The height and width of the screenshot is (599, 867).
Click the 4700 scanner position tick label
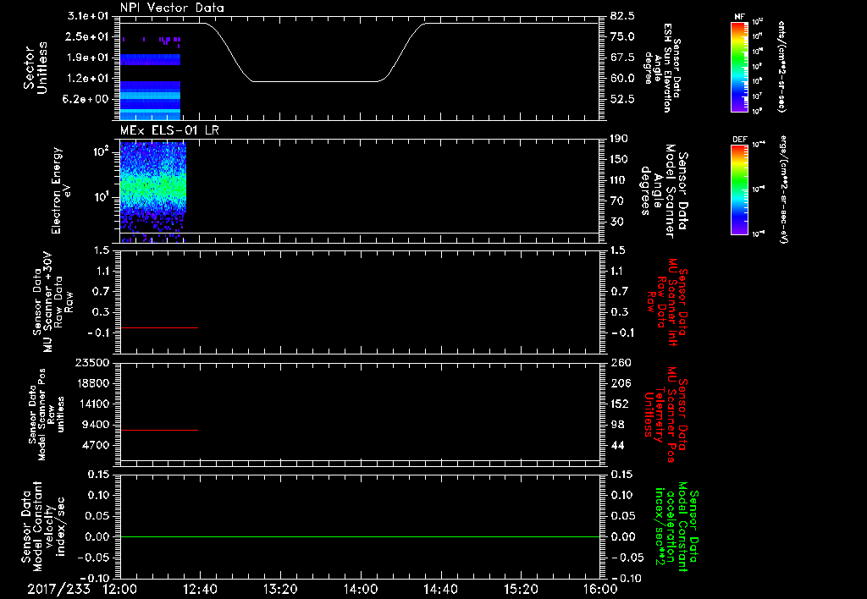click(x=97, y=445)
